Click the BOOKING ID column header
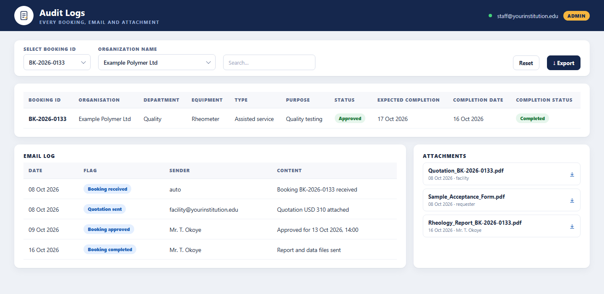 44,100
